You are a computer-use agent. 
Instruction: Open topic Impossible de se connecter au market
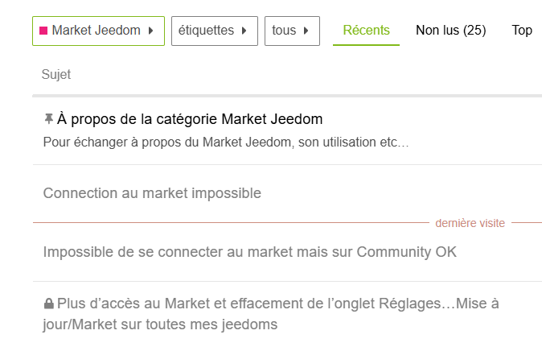[x=249, y=252]
